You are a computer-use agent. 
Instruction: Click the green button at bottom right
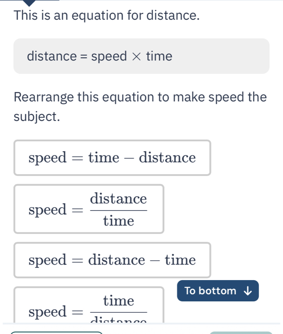click(241, 333)
